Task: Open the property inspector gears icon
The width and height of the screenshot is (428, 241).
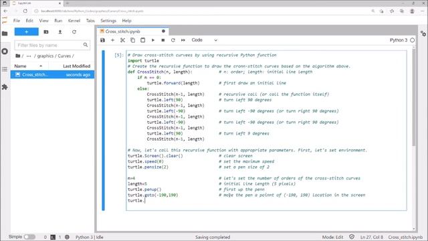Action: coord(423,33)
